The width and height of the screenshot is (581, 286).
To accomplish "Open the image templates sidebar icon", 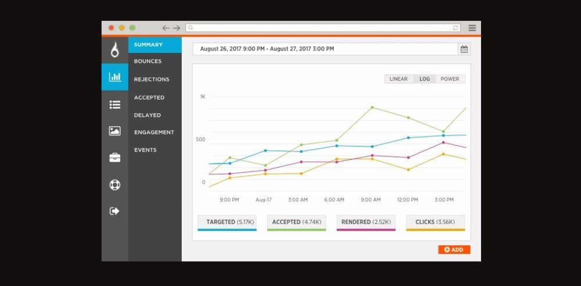I will [x=114, y=131].
